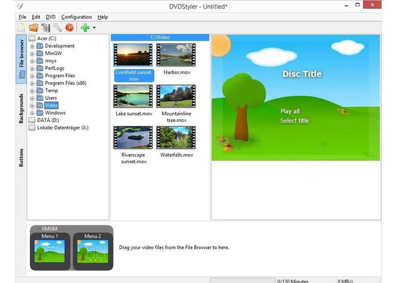Select the Riverscape sunset.mov thumbnail
Screen dimensions: 397x283
133,137
